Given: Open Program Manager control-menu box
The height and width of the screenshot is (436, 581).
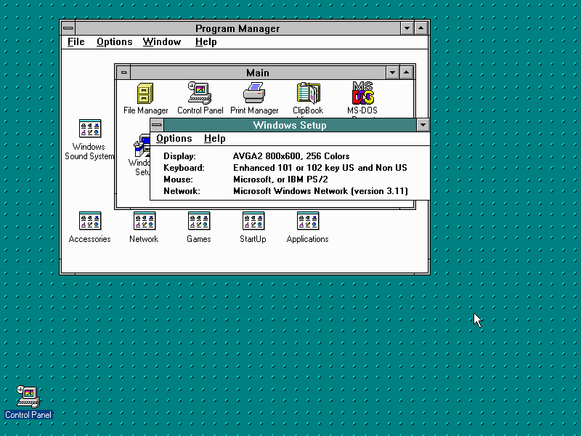Looking at the screenshot, I should pos(68,28).
